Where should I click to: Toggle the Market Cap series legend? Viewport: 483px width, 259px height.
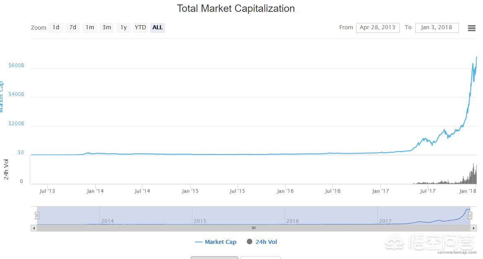pyautogui.click(x=220, y=242)
